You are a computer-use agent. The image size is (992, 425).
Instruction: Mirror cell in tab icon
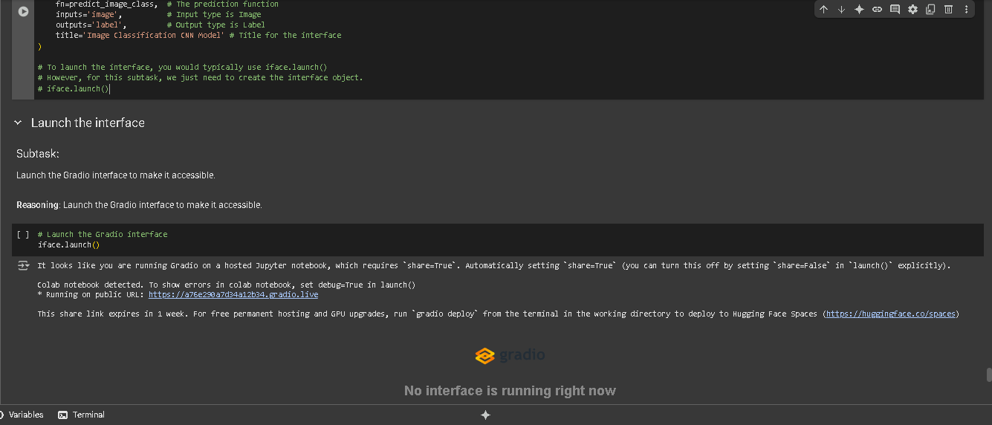(x=930, y=10)
